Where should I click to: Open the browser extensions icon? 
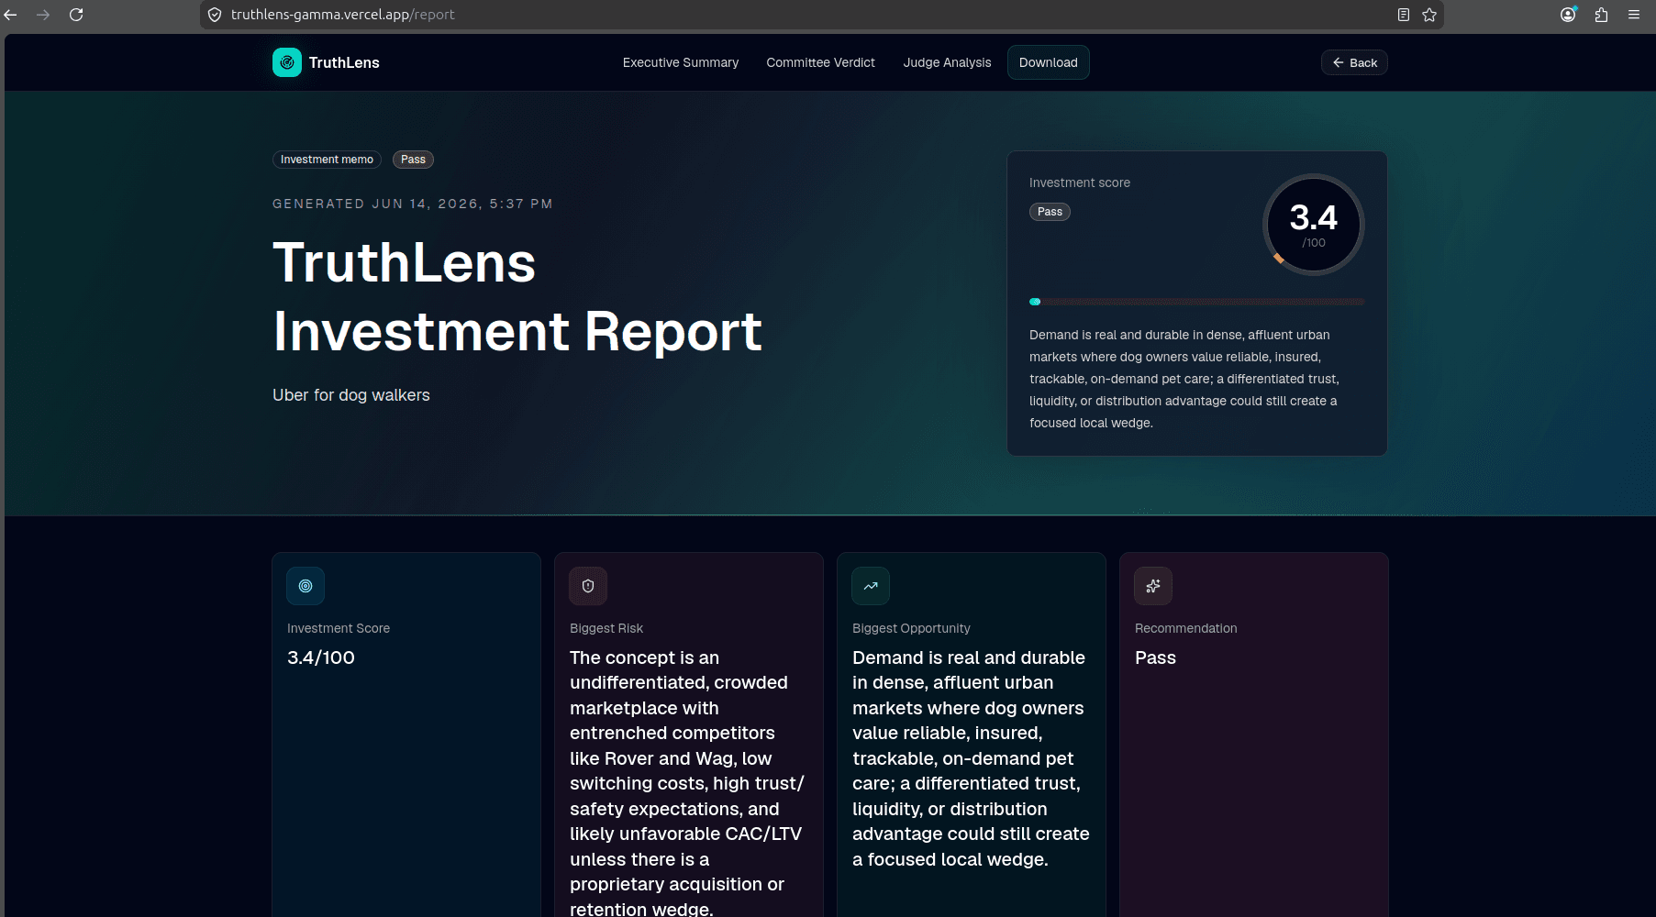point(1601,15)
